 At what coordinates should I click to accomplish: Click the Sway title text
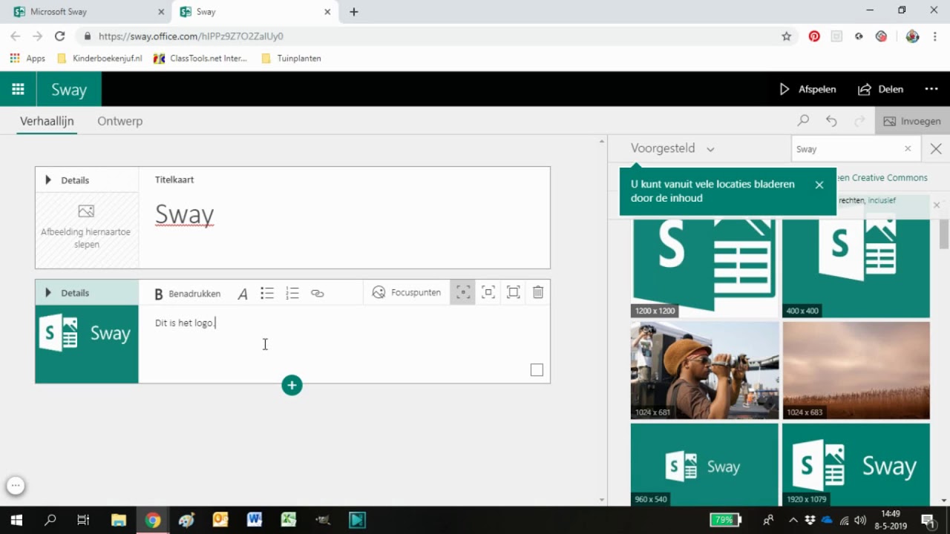pos(185,214)
